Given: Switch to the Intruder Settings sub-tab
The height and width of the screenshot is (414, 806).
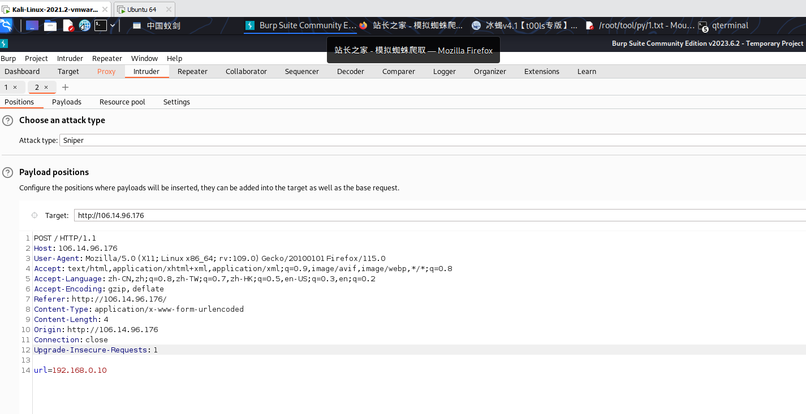Looking at the screenshot, I should pyautogui.click(x=176, y=102).
